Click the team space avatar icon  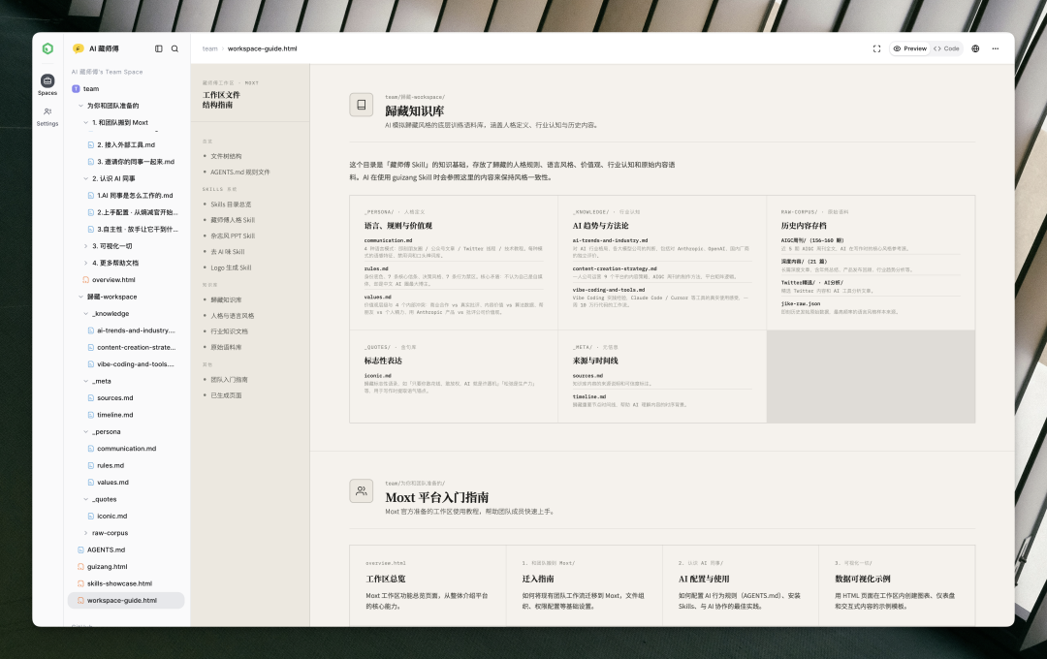pos(74,88)
